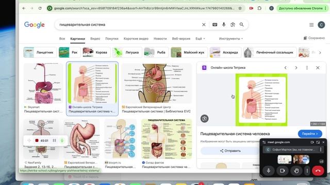Viewport: 330px width, 185px height.
Task: End the call with red hang-up button
Action: [318, 171]
